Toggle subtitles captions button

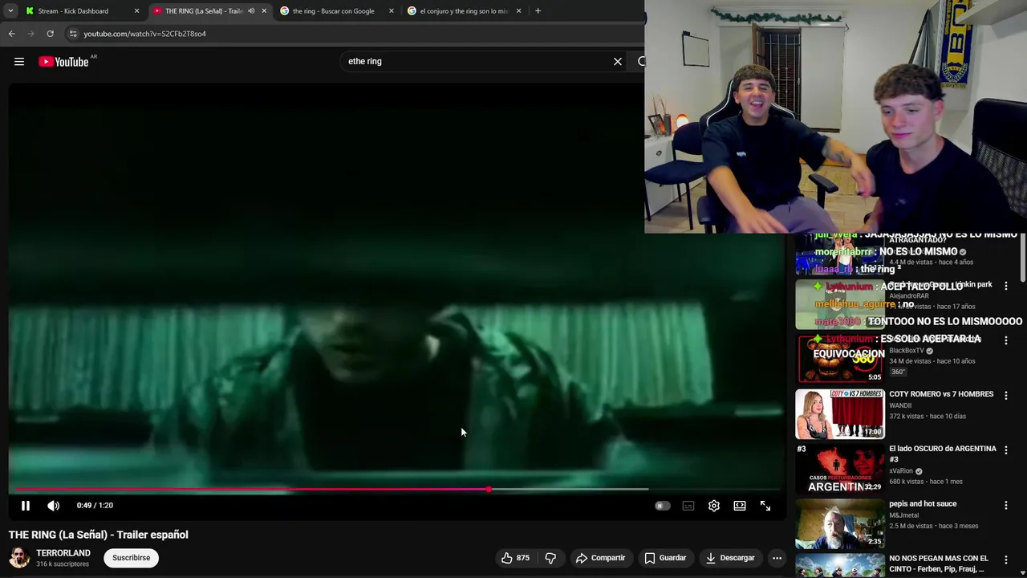688,506
